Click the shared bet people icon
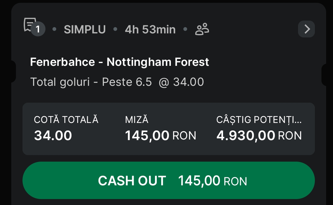This screenshot has width=333, height=205. click(202, 30)
